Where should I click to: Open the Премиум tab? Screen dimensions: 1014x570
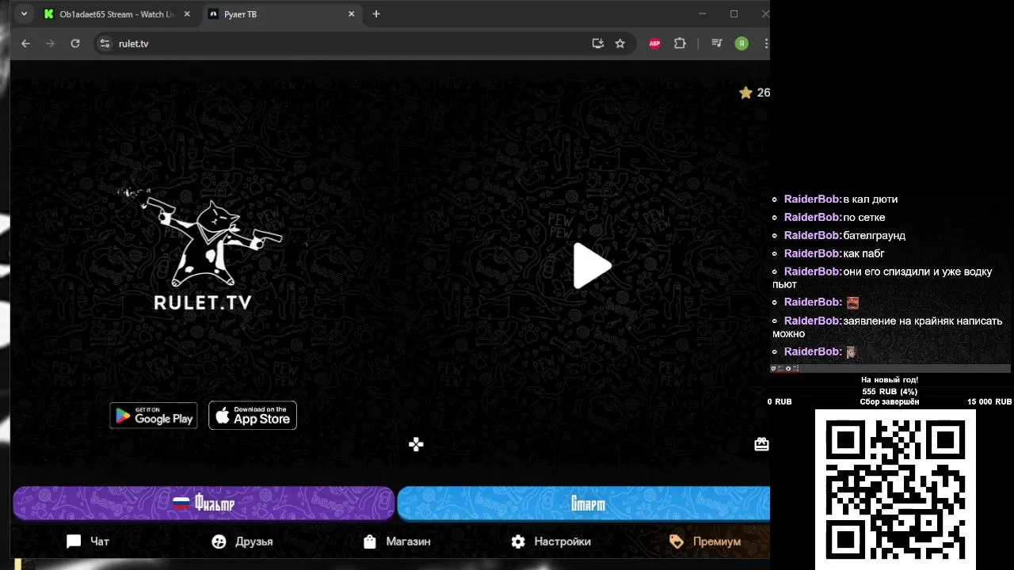pos(704,541)
